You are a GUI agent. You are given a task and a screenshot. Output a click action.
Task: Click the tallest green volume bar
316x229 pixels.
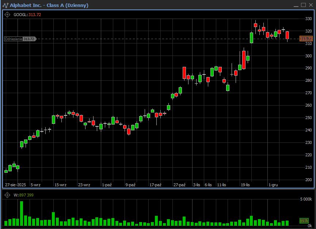[22, 213]
